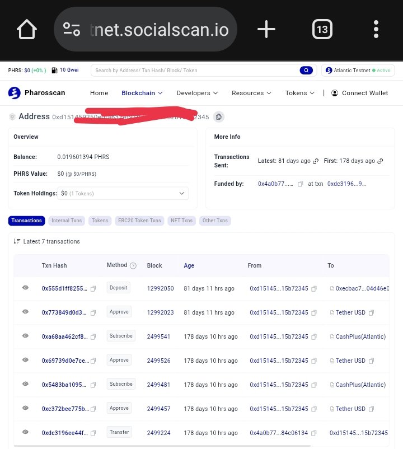Toggle eye preview for 0x773849d0d3 transaction
403x449 pixels.
point(26,311)
